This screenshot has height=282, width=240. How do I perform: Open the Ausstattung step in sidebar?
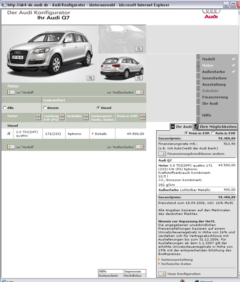point(214,84)
